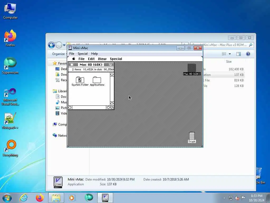Open the Action Center flag icon
Image resolution: width=270 pixels, height=203 pixels.
(x=243, y=198)
